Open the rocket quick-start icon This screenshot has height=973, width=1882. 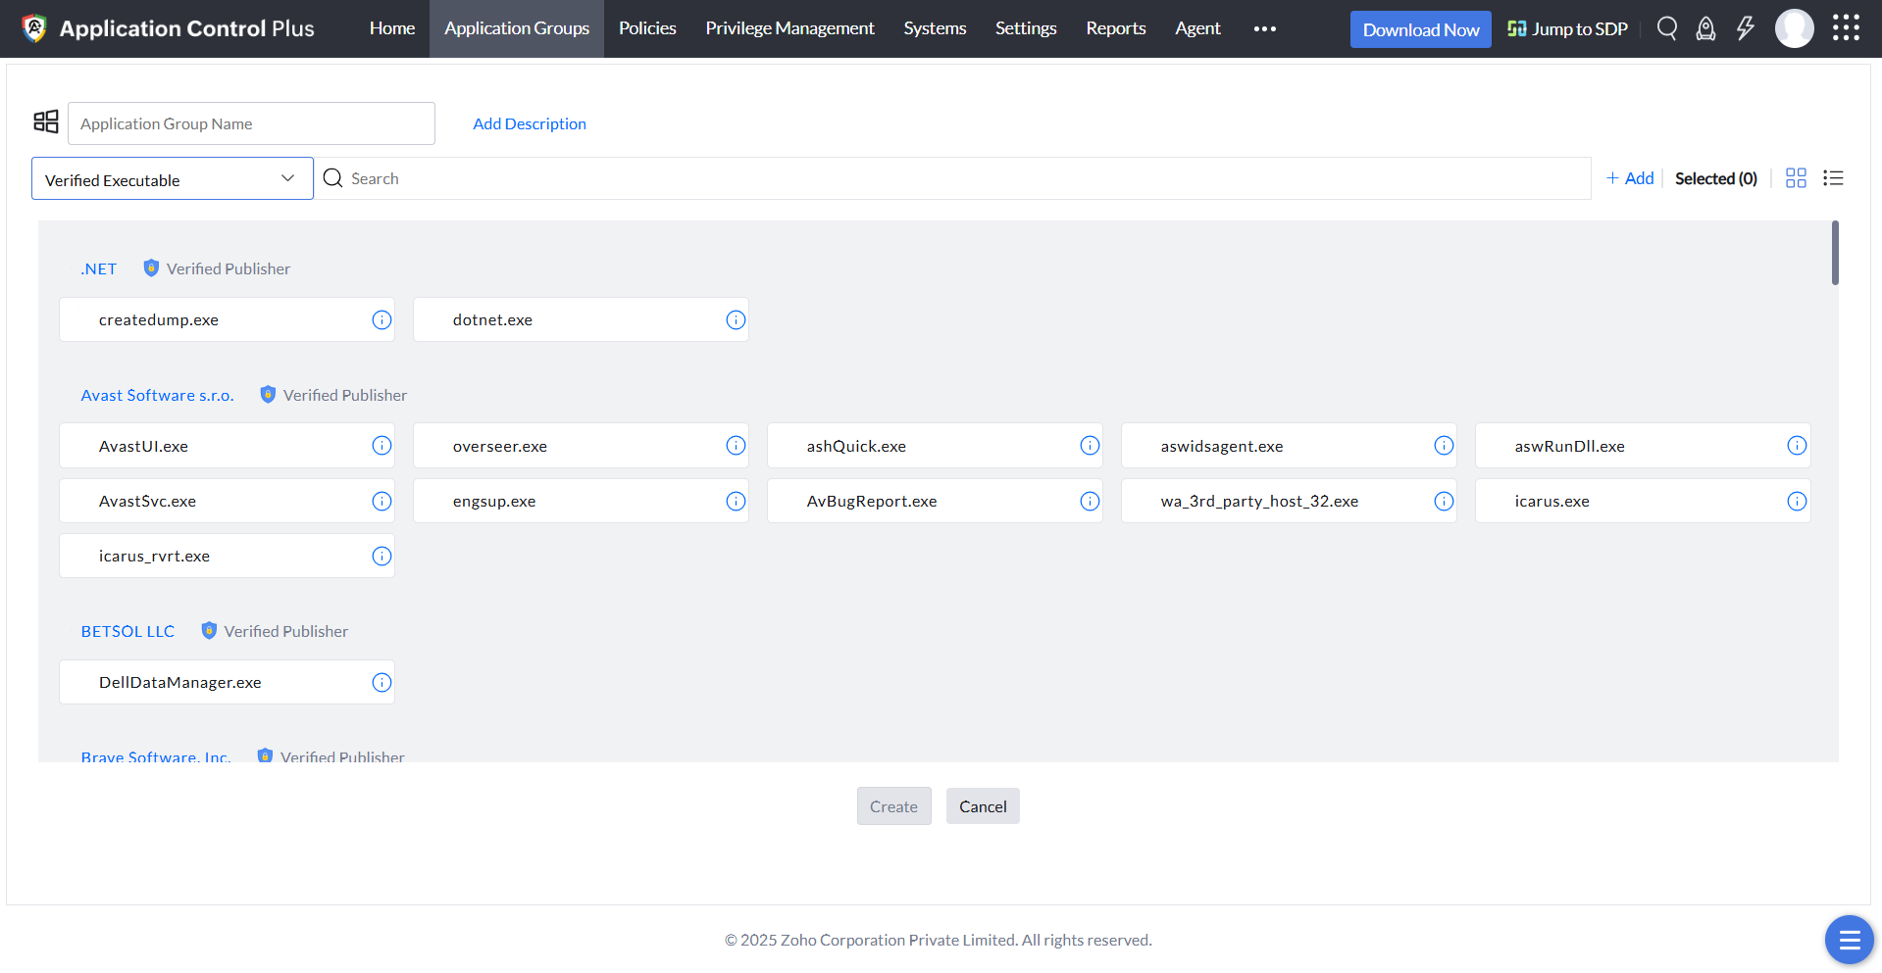point(1706,28)
